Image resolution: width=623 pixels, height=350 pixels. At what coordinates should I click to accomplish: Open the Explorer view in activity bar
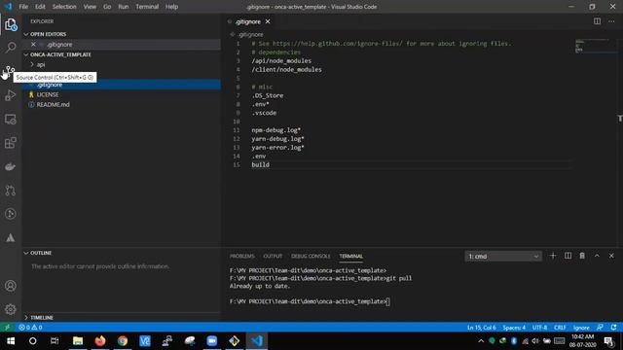(x=11, y=25)
